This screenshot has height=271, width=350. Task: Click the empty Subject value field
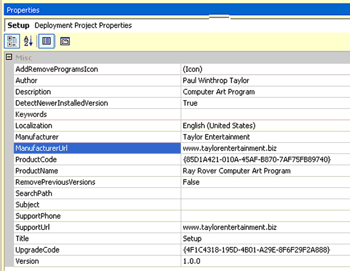(x=266, y=204)
